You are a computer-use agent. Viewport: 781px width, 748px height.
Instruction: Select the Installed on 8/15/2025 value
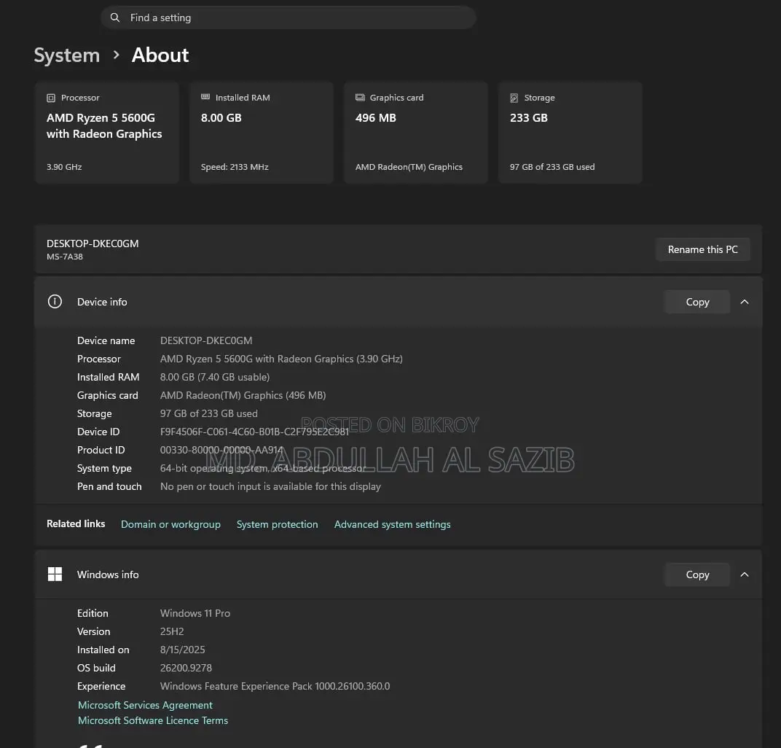click(x=182, y=650)
